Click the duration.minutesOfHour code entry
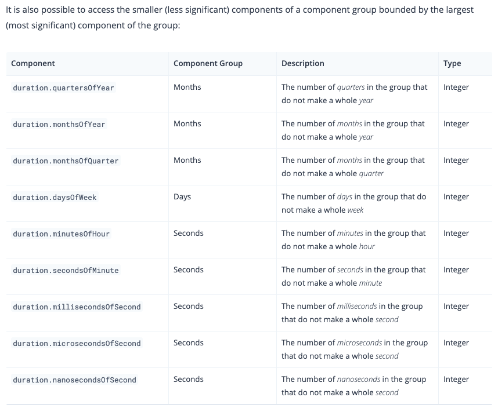This screenshot has width=498, height=408. 61,234
